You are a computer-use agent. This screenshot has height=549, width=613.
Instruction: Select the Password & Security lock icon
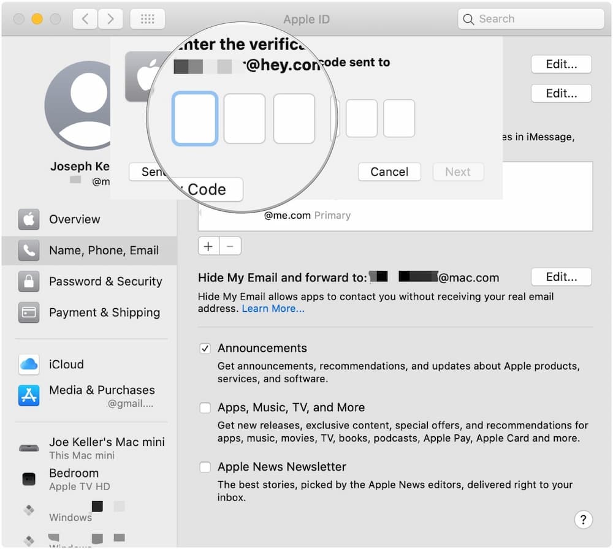tap(29, 282)
